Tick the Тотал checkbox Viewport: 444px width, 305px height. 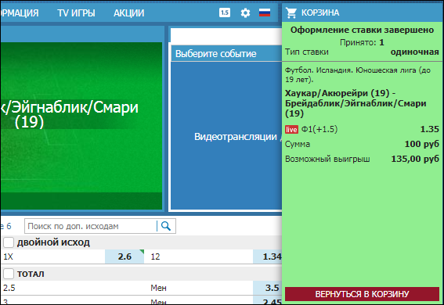(8, 274)
